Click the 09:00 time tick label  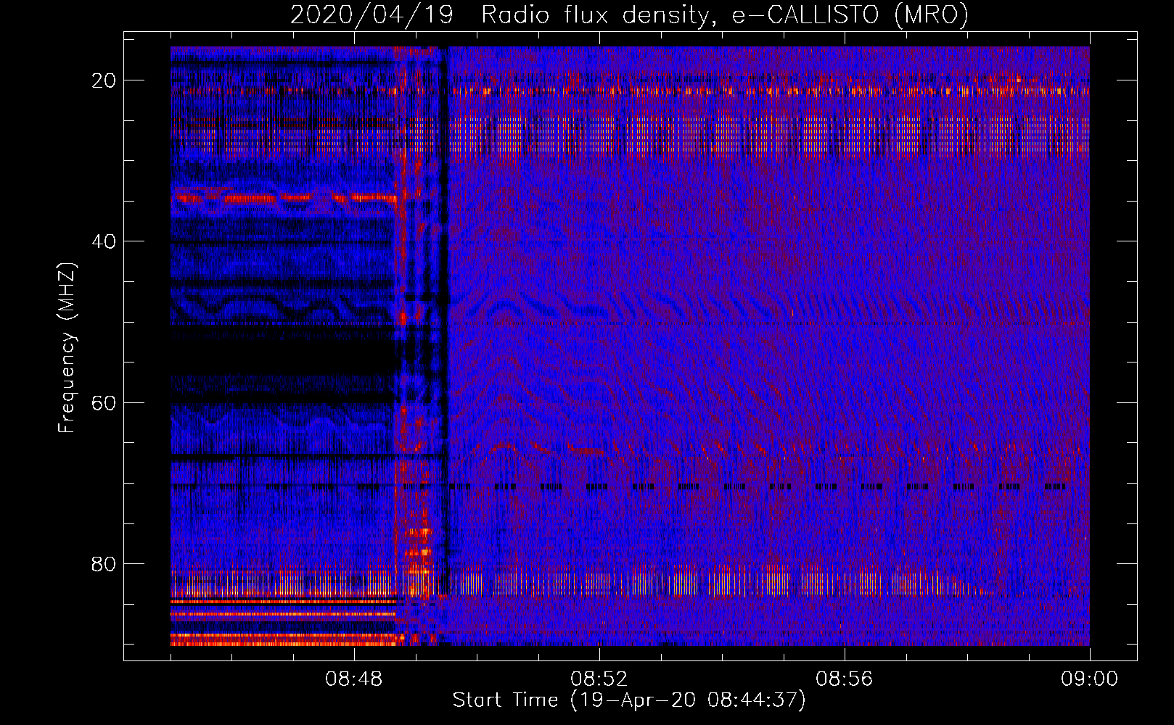[x=1090, y=679]
